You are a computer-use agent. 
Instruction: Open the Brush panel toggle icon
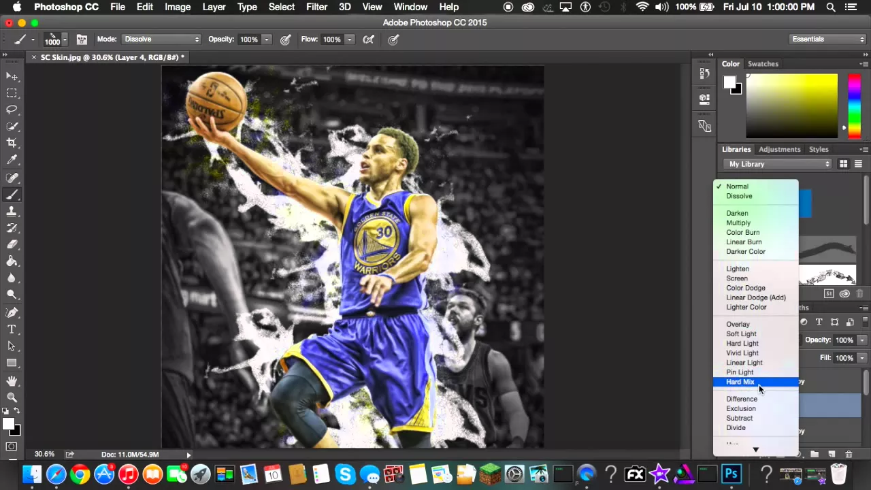click(82, 39)
